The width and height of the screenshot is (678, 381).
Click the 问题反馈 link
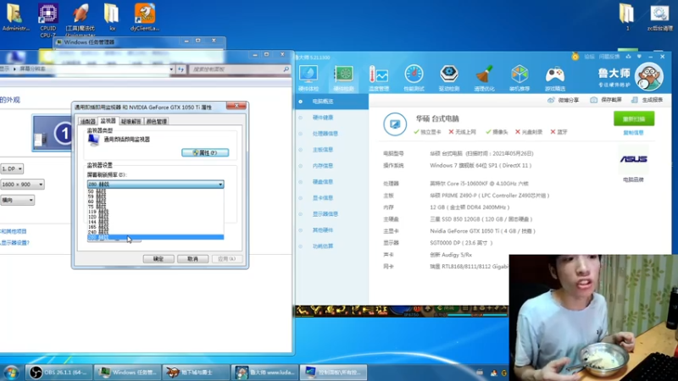pos(609,57)
